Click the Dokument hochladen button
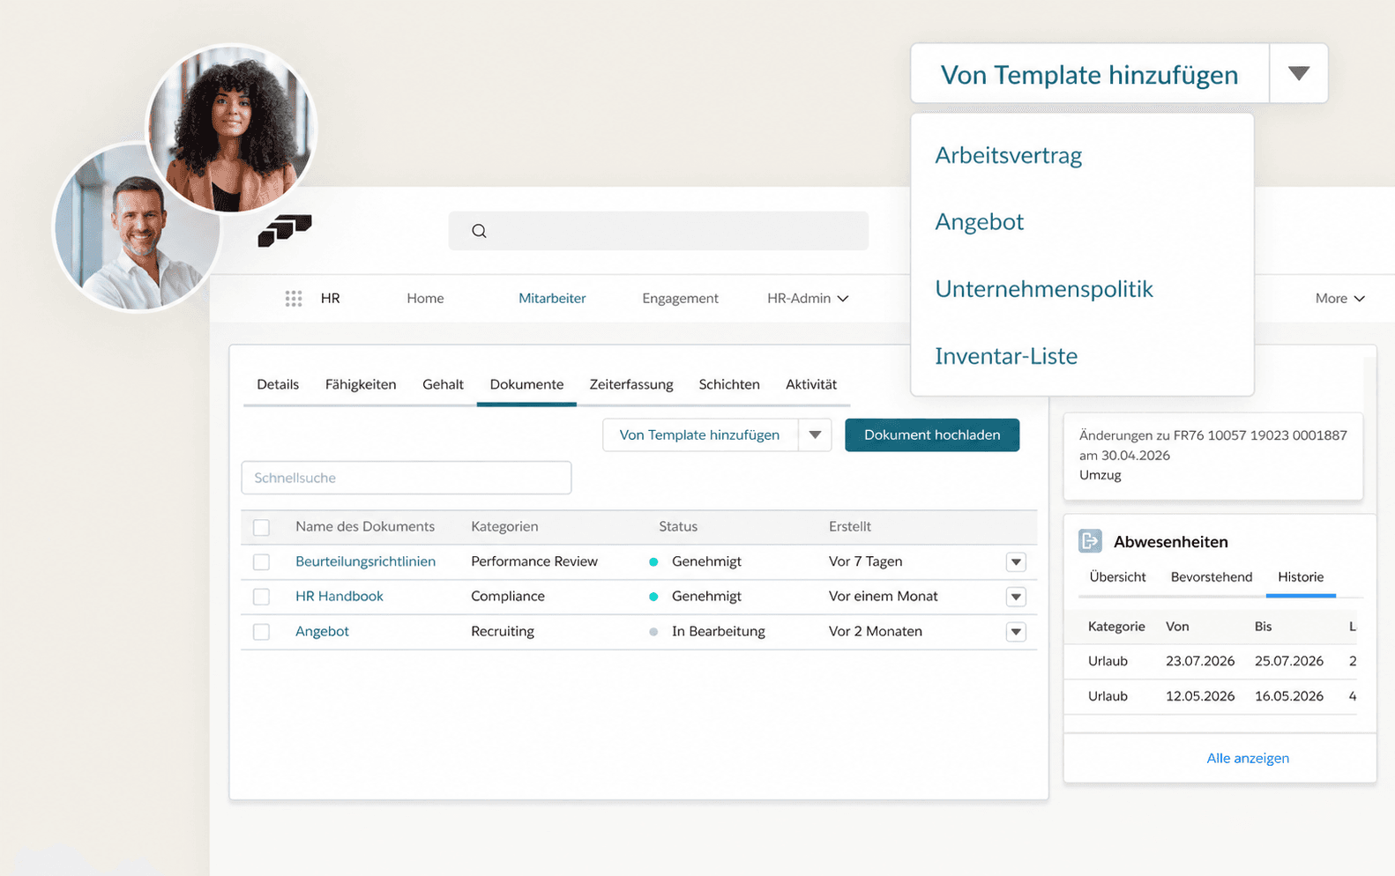The image size is (1395, 876). coord(932,434)
